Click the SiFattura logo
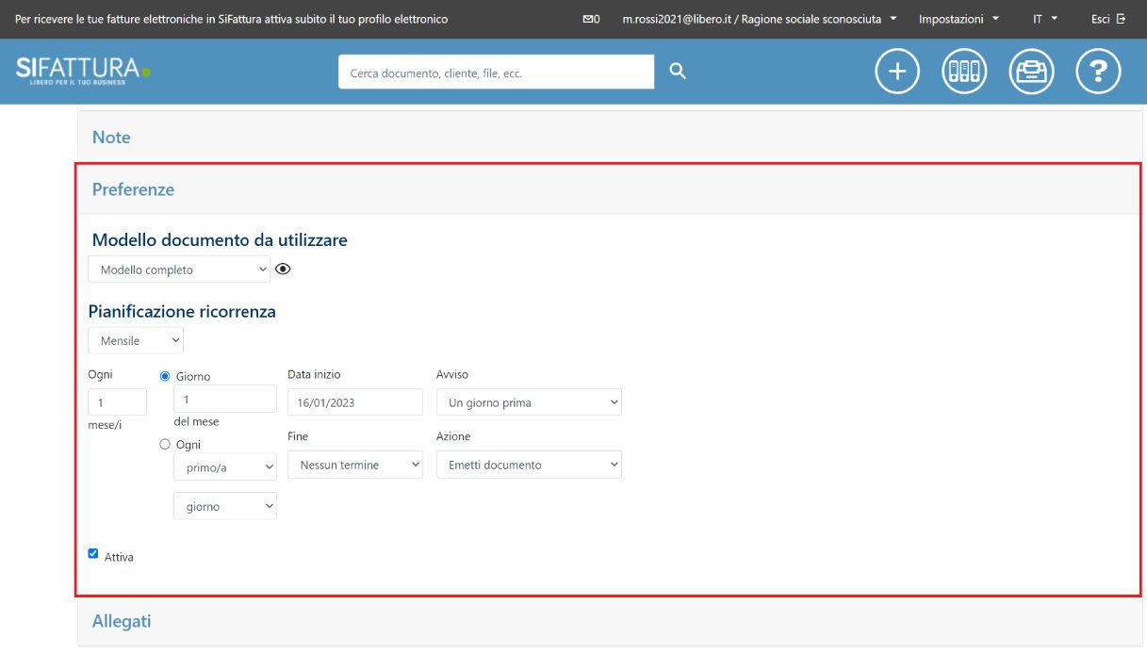 click(x=83, y=71)
